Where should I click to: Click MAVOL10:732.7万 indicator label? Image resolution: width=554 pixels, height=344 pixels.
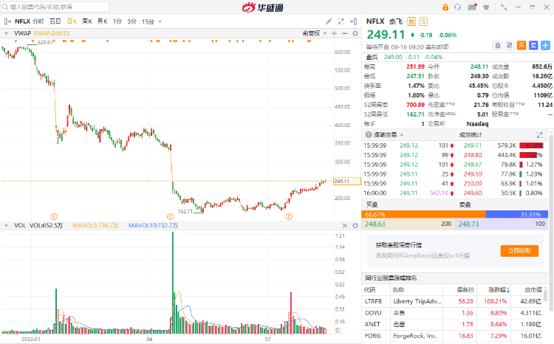[x=153, y=225]
